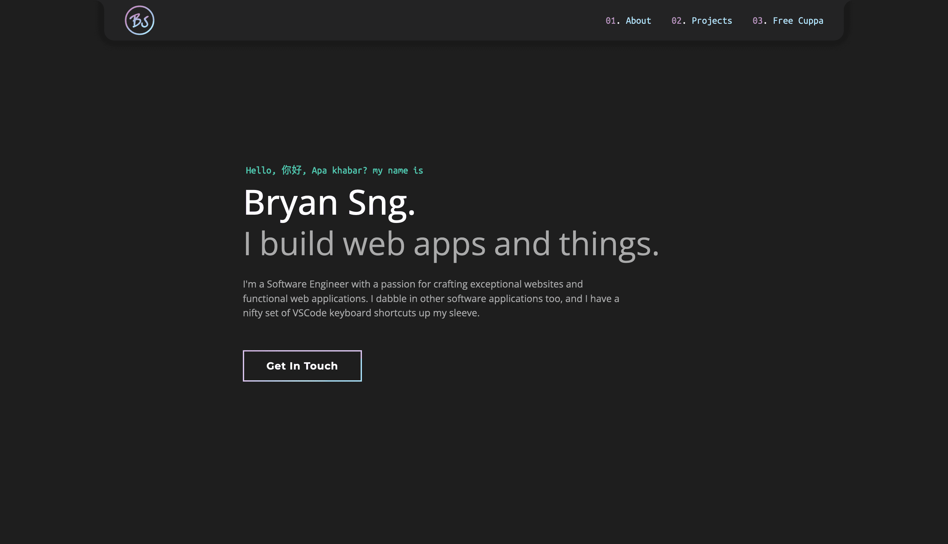Click the green multilingual greeting text
Viewport: 948px width, 544px height.
tap(334, 170)
